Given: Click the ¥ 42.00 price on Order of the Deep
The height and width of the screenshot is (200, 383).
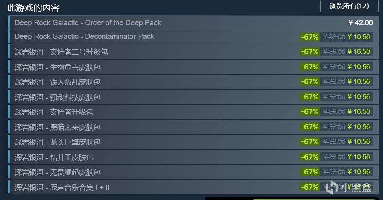Looking at the screenshot, I should pyautogui.click(x=361, y=23).
